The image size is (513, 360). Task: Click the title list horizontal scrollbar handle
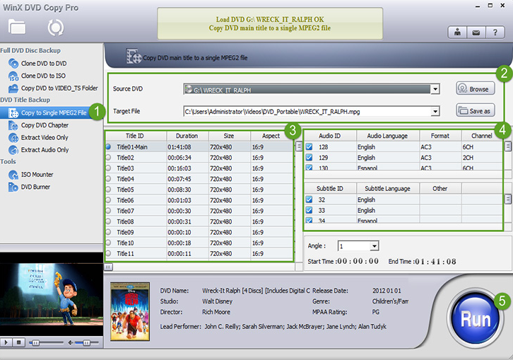pos(108,267)
